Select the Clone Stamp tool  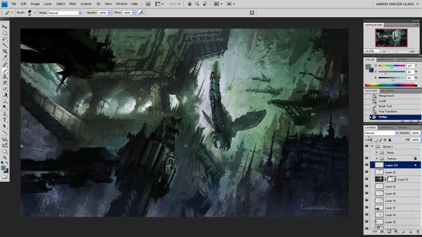5,77
